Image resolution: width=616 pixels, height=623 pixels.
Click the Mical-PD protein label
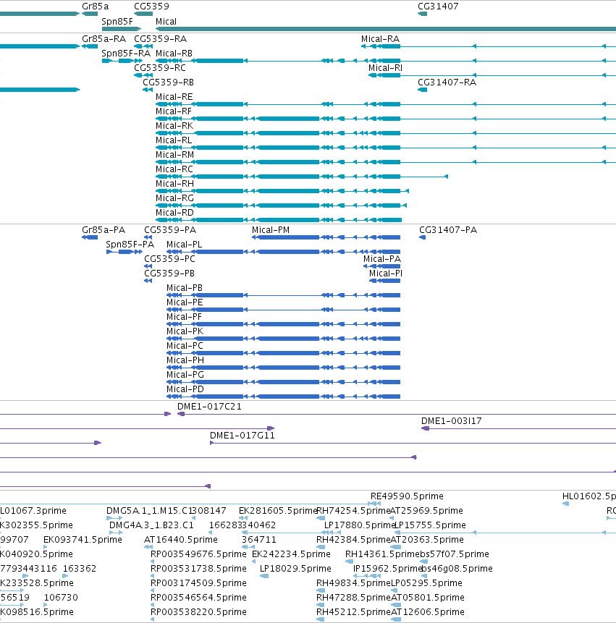(185, 389)
